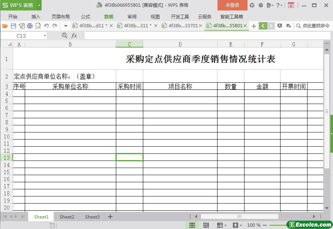Click the Export to PDF icon
The height and width of the screenshot is (229, 333).
coord(22,26)
